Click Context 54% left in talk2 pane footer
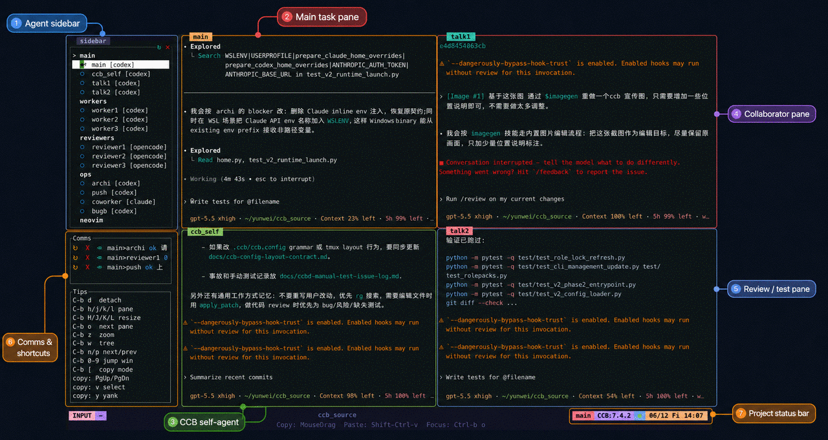Viewport: 828px width, 440px height. tap(608, 396)
